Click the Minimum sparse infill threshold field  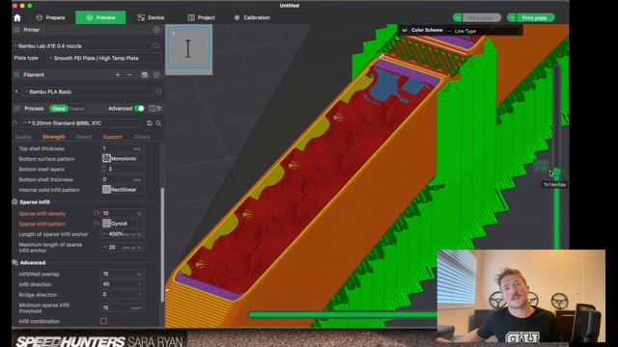(123, 307)
